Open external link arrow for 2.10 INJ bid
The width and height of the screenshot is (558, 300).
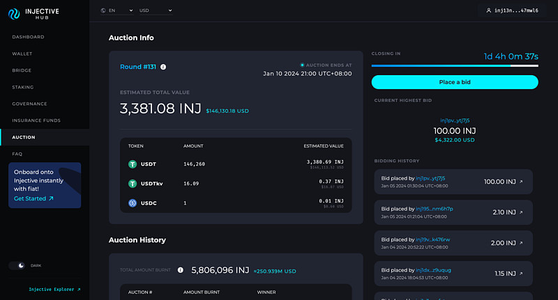(x=520, y=212)
